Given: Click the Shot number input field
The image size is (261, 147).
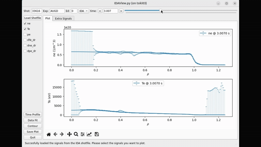Looking at the screenshot, I should pos(37,11).
